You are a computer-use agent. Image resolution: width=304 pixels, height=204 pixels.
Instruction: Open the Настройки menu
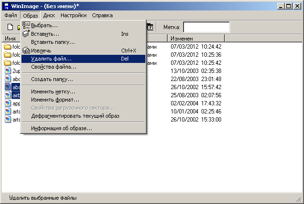[73, 15]
